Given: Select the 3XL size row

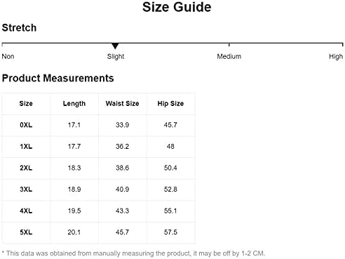Looking at the screenshot, I should point(99,190).
